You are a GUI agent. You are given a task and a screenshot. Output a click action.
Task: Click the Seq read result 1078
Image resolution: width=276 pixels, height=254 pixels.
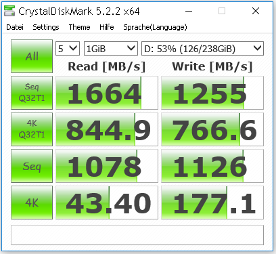(x=107, y=166)
